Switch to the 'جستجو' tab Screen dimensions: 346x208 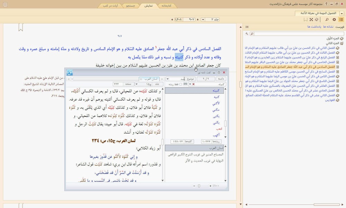[130, 6]
